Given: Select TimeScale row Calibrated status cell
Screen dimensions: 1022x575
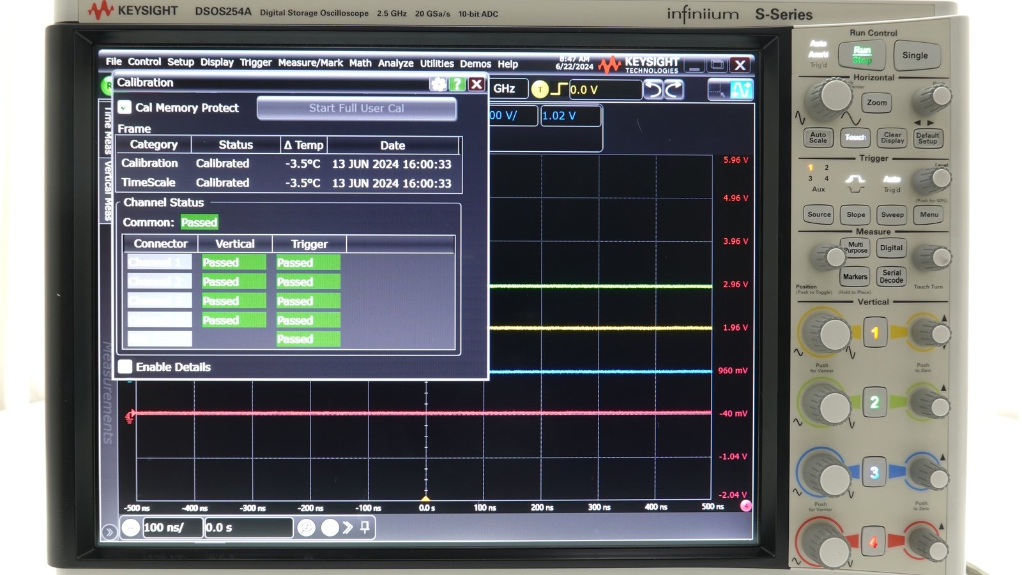Looking at the screenshot, I should (222, 183).
